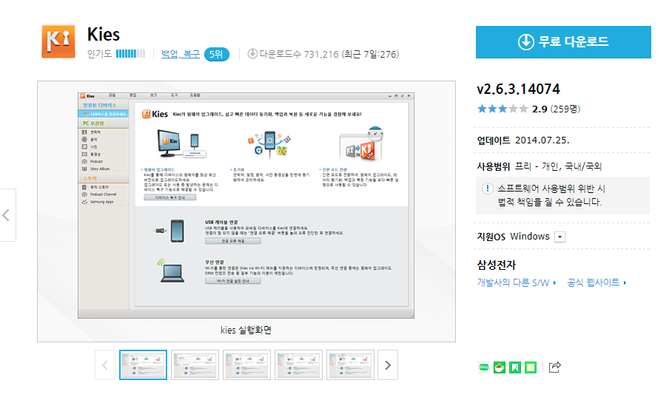Screen dimensions: 672x417
Task: Click the Naver bookmark share icon
Action: coord(515,367)
